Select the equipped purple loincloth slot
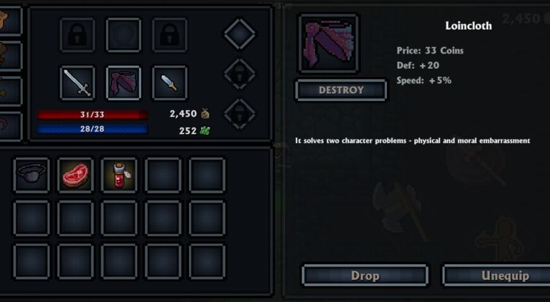550x302 pixels. click(x=123, y=83)
